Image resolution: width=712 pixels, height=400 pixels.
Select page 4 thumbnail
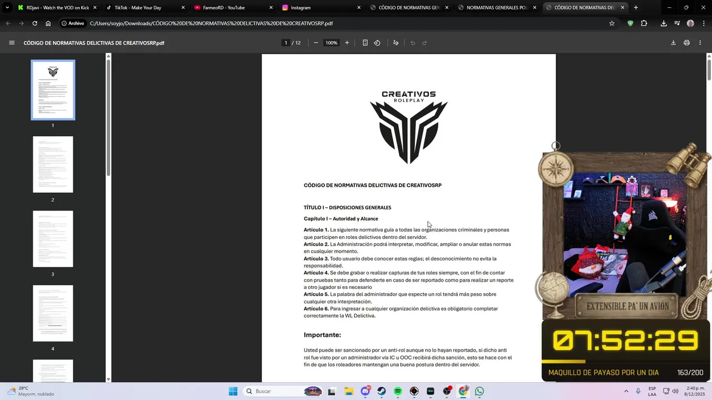click(x=53, y=313)
